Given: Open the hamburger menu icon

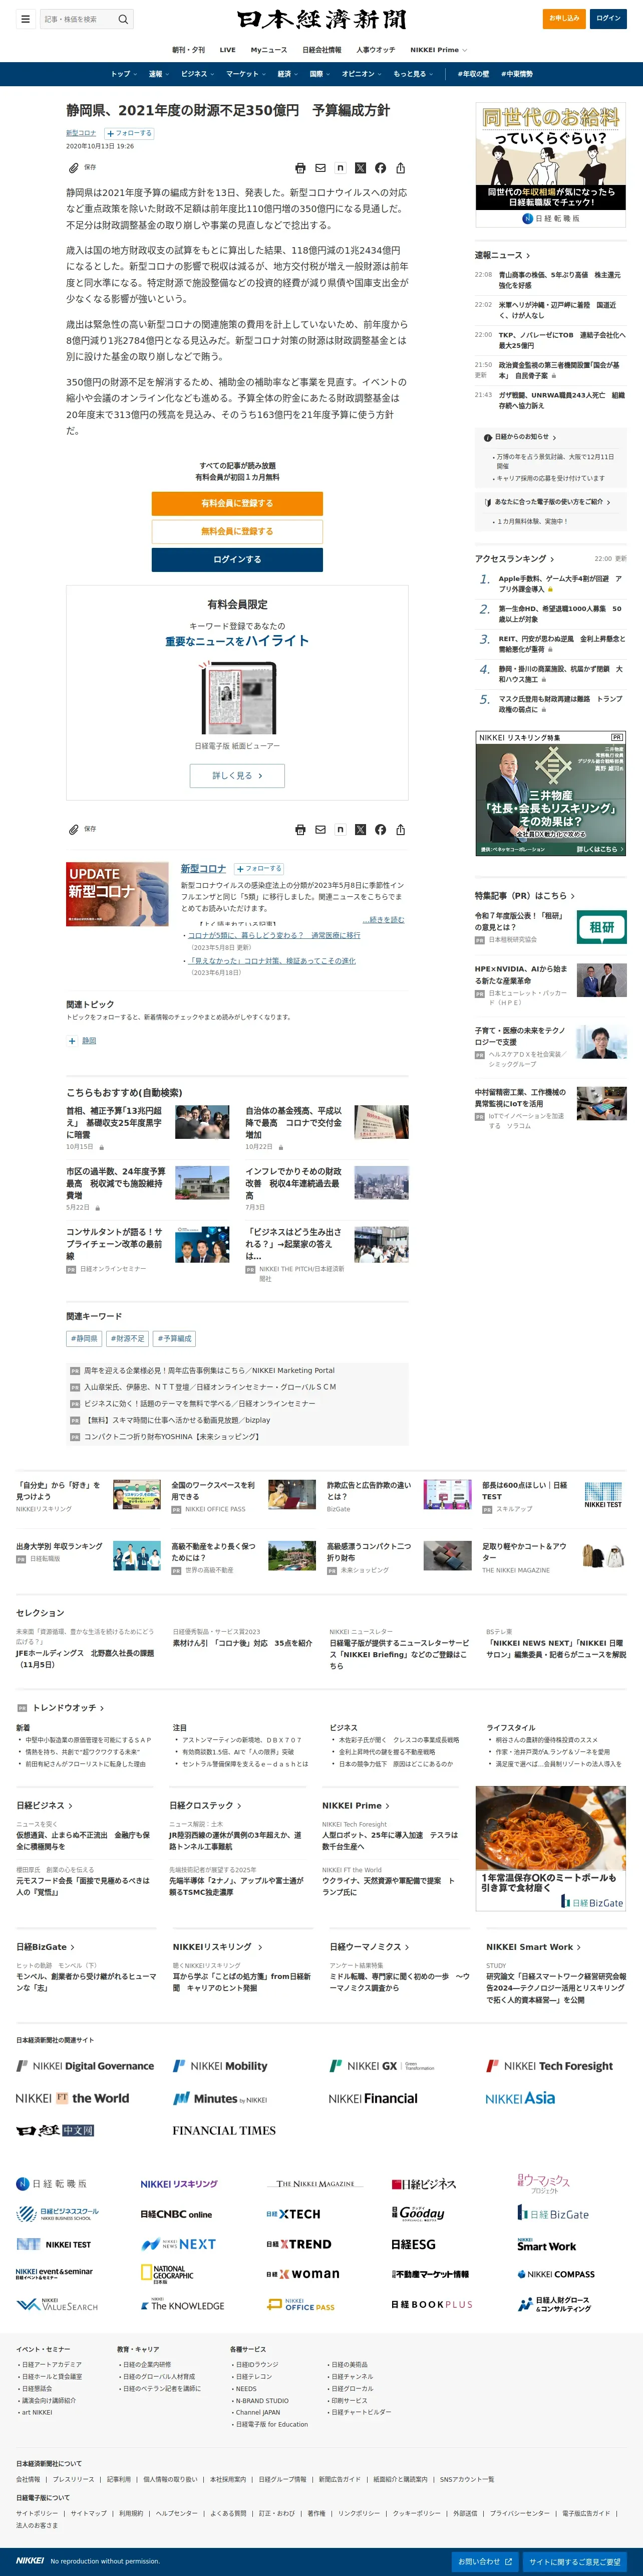Looking at the screenshot, I should 25,18.
